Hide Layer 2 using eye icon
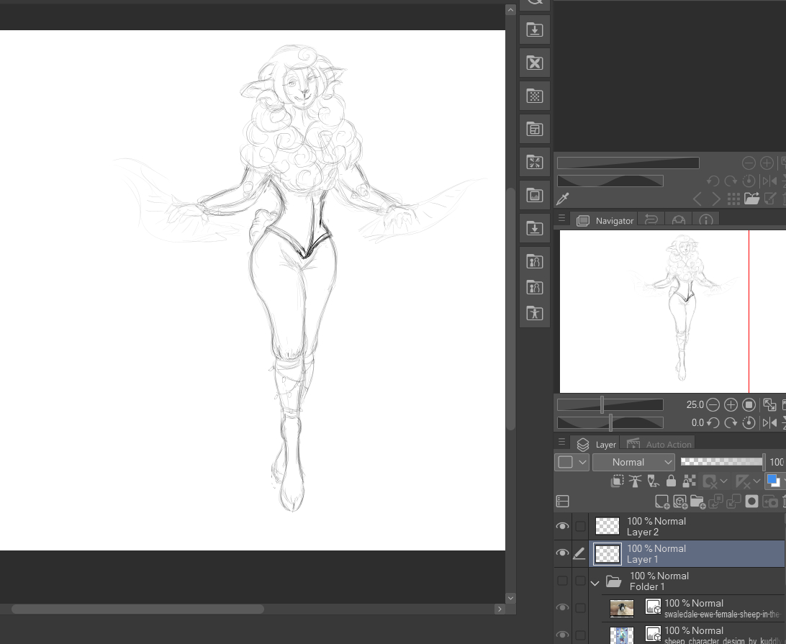The width and height of the screenshot is (786, 644). click(x=562, y=527)
